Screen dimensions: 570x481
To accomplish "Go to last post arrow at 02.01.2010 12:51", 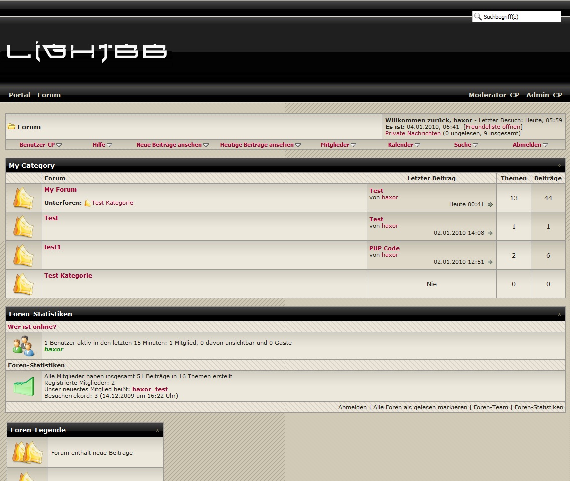I will tap(490, 262).
